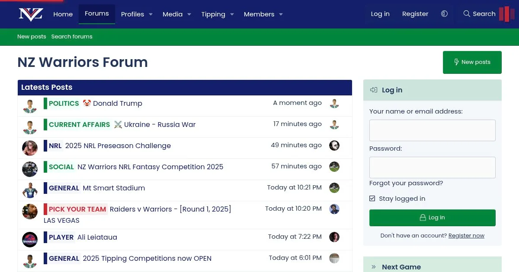
Task: Open the Donald Trump thread title
Action: 118,103
